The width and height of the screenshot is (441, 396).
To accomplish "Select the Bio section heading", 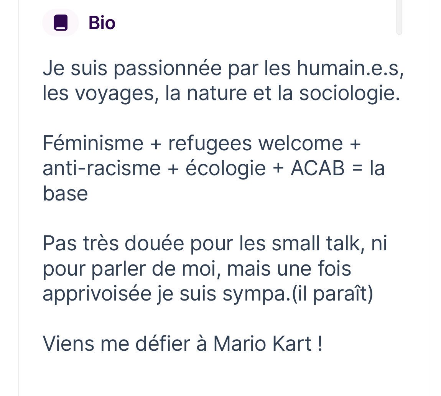I will (102, 23).
